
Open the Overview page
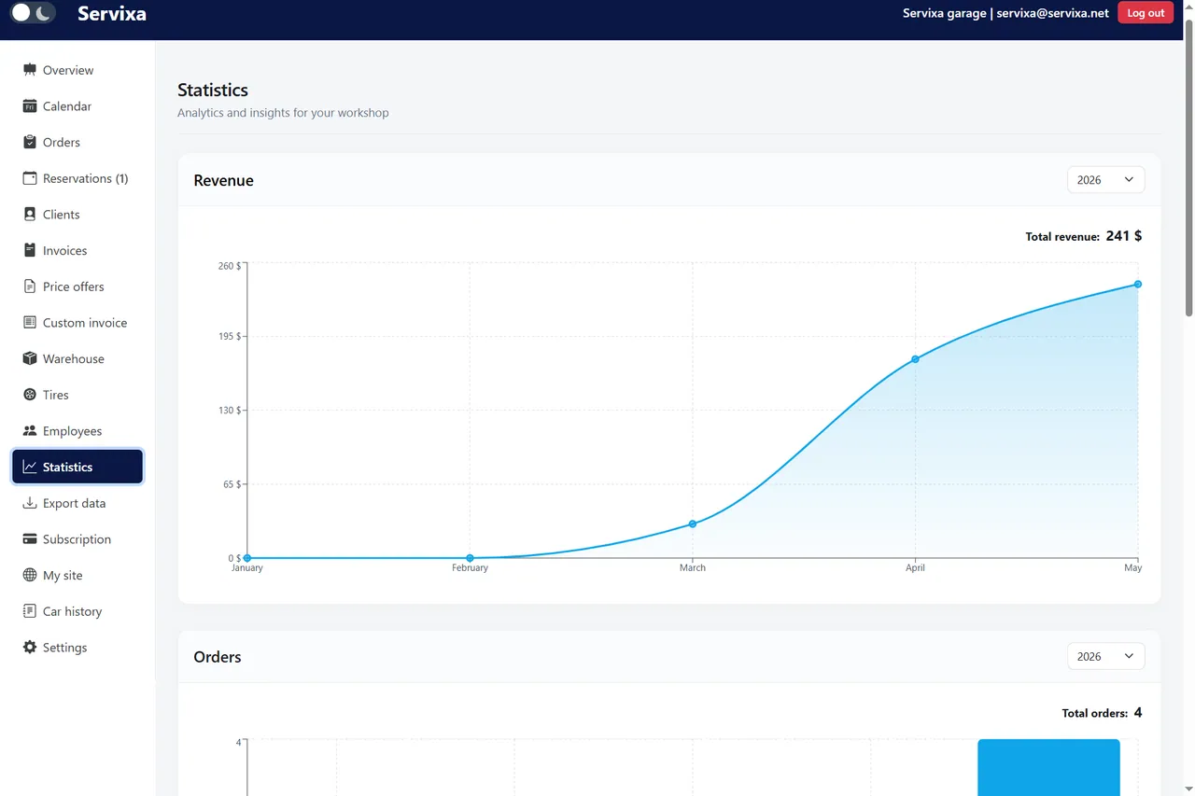pyautogui.click(x=77, y=70)
